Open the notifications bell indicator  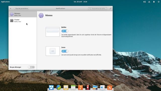pyautogui.click(x=154, y=2)
